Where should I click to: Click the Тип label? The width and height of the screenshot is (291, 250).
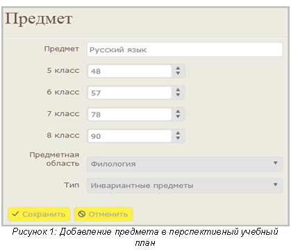[72, 185]
